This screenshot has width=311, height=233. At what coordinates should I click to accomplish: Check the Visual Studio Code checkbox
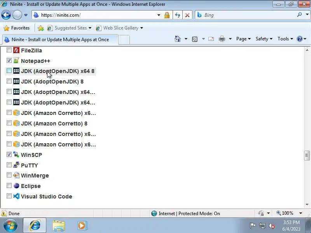(9, 196)
